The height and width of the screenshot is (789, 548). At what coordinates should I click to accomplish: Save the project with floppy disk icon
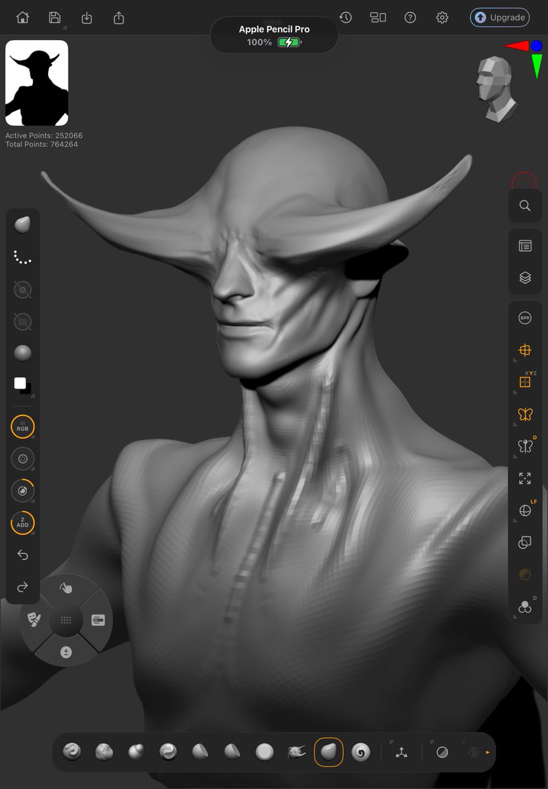55,18
